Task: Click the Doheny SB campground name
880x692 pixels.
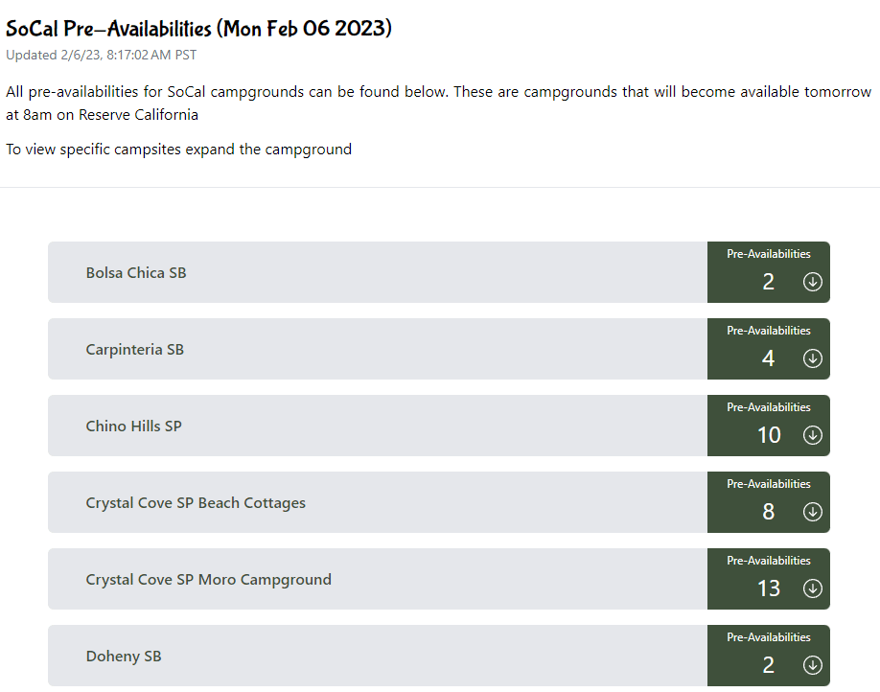Action: click(124, 657)
